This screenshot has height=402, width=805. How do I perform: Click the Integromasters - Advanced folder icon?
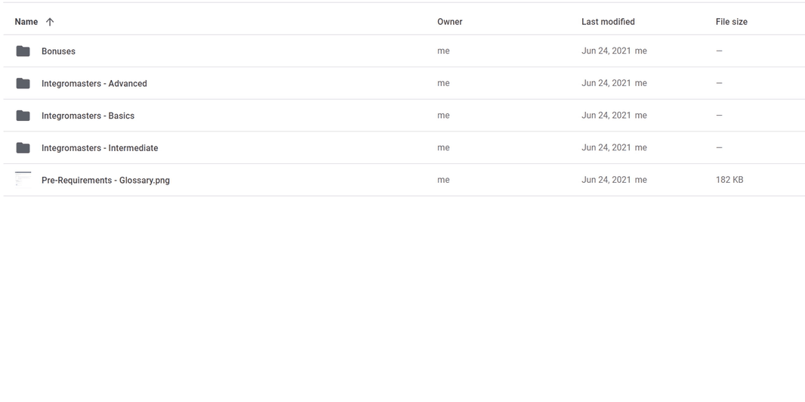coord(23,83)
